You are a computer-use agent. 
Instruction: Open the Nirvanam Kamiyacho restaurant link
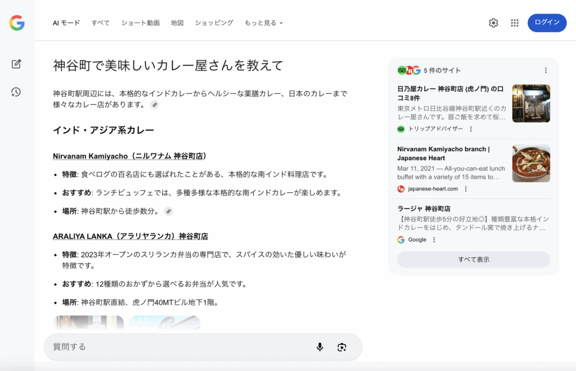[x=129, y=156]
